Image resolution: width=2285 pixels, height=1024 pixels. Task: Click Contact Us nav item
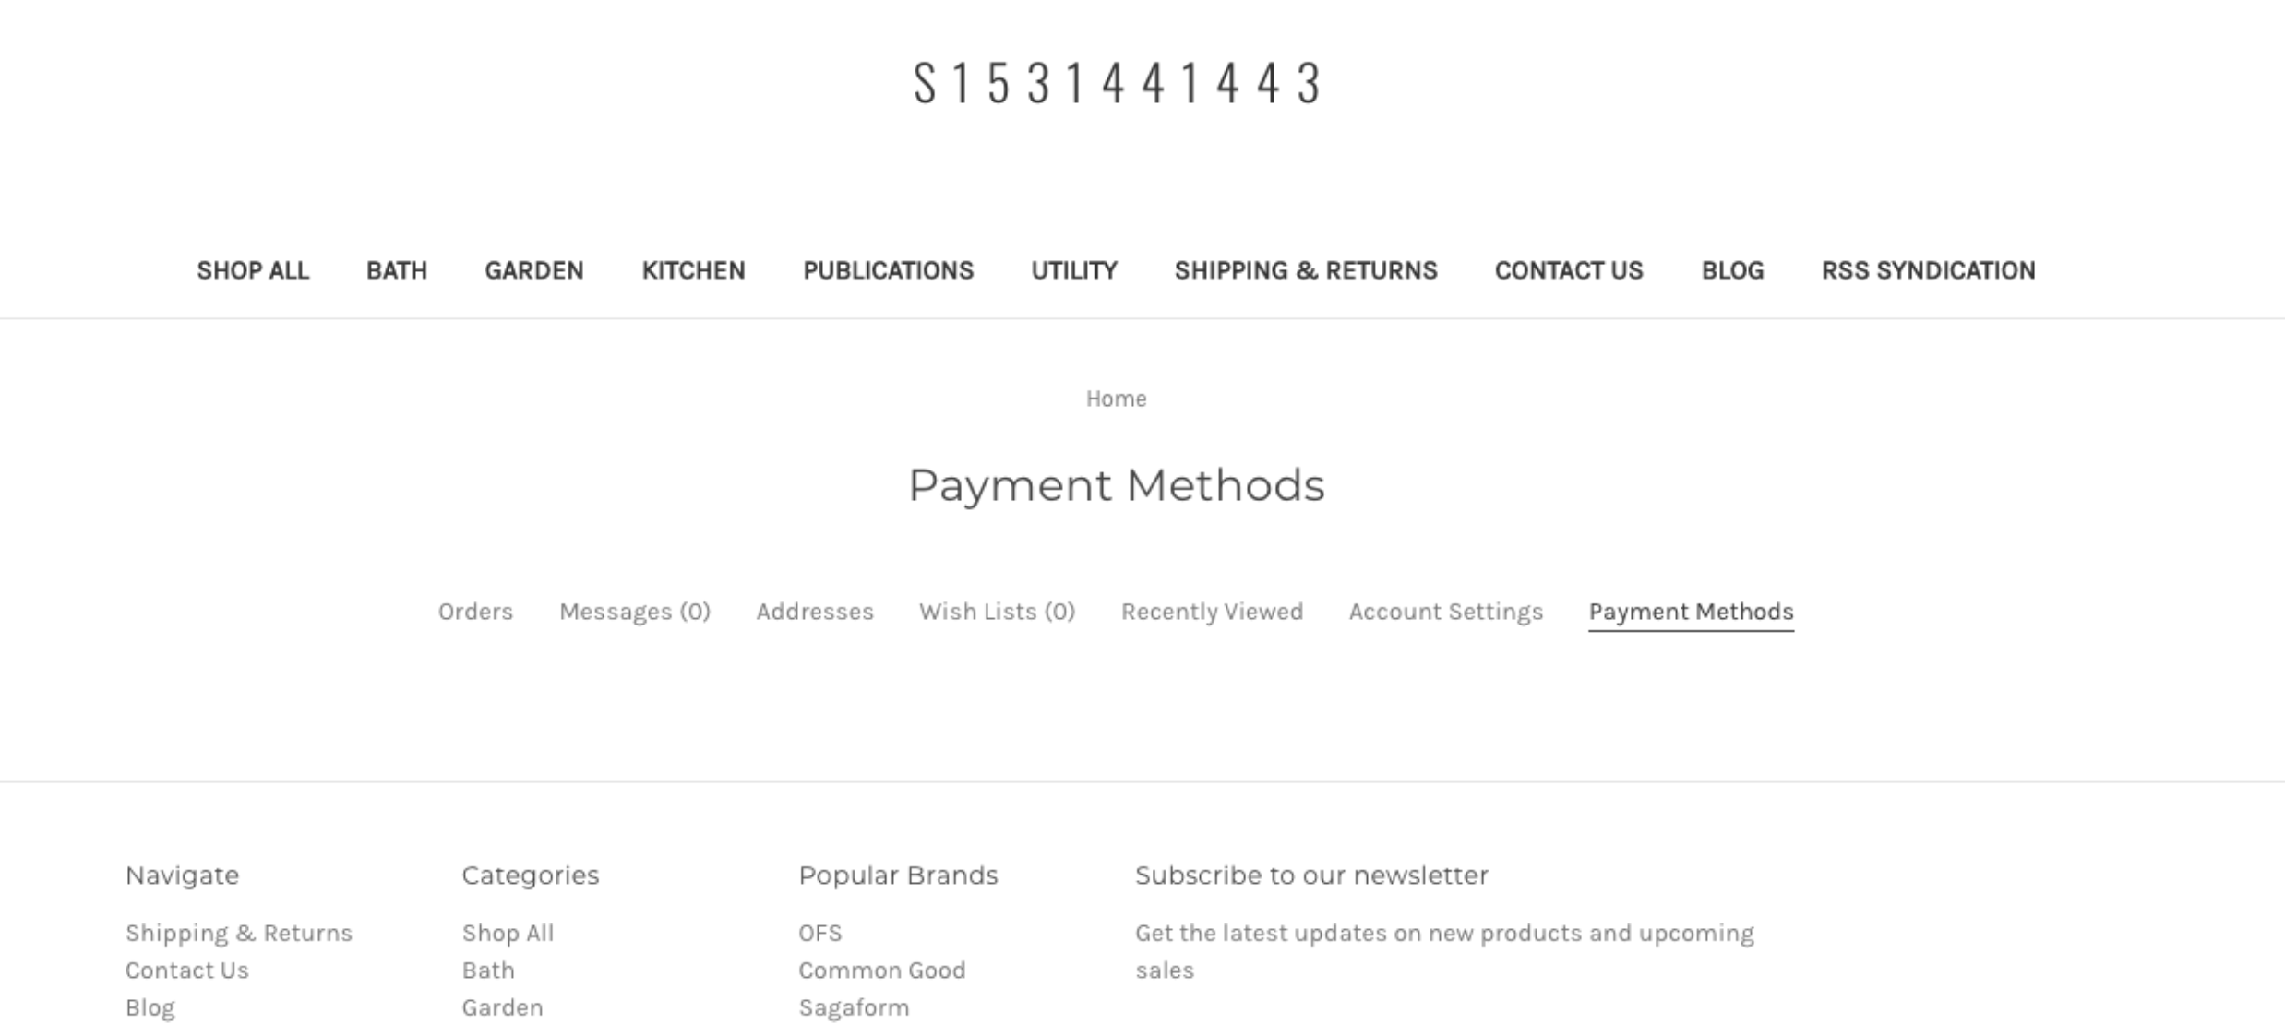[1568, 269]
